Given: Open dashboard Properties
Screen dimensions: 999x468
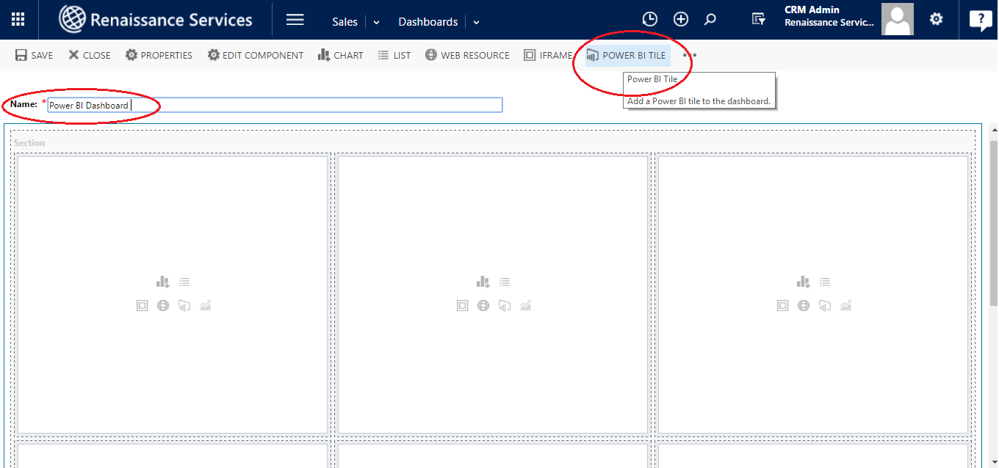Looking at the screenshot, I should coord(159,55).
